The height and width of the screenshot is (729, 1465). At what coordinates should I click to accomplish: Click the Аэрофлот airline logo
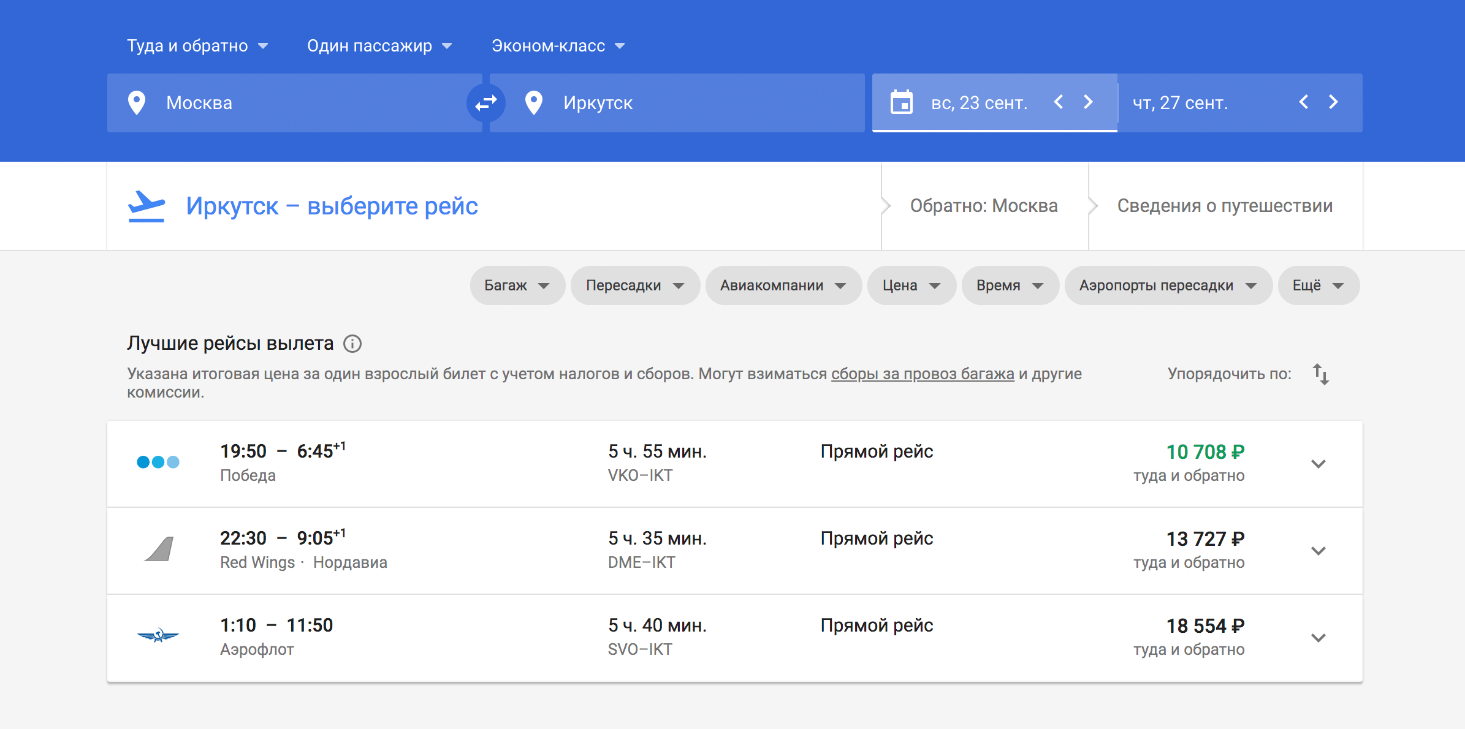tap(158, 636)
